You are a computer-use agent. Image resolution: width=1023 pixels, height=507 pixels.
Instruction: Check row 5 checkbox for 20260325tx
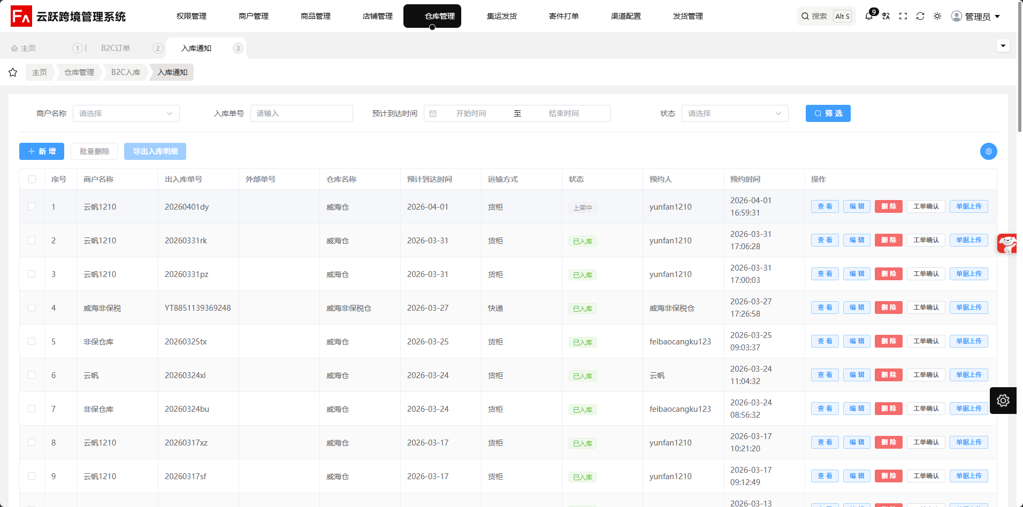32,341
